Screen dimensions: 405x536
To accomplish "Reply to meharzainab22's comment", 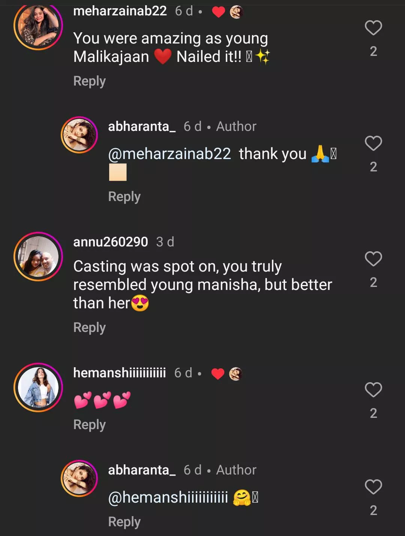I will (x=89, y=81).
